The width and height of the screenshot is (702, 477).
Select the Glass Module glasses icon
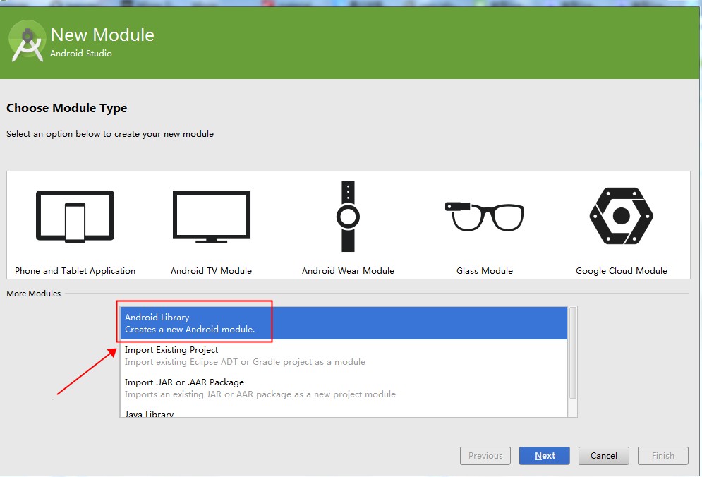click(x=485, y=217)
